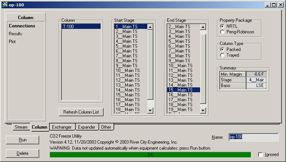The height and width of the screenshot is (162, 286).
Task: Click the green OK status bar
Action: [150, 155]
